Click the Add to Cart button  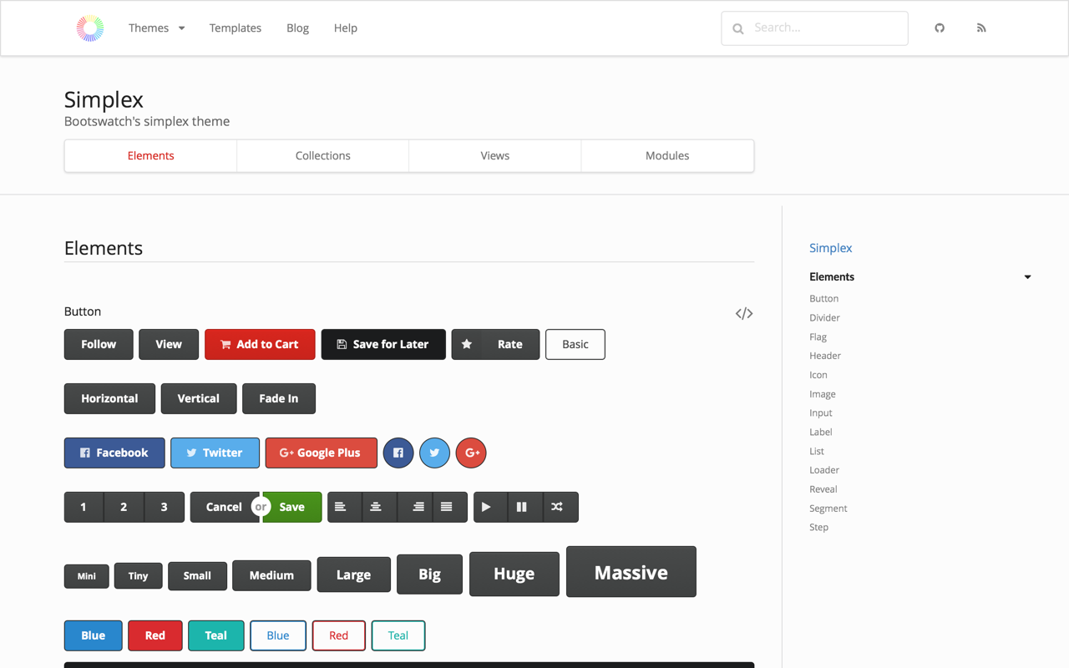260,344
